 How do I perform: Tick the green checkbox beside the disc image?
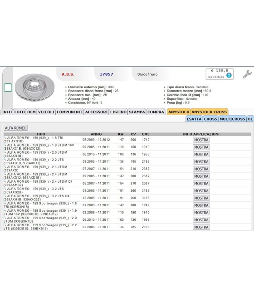pos(8,88)
